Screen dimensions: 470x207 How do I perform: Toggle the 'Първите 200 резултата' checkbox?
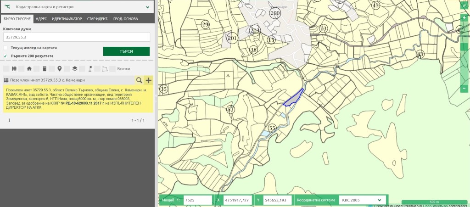point(6,56)
